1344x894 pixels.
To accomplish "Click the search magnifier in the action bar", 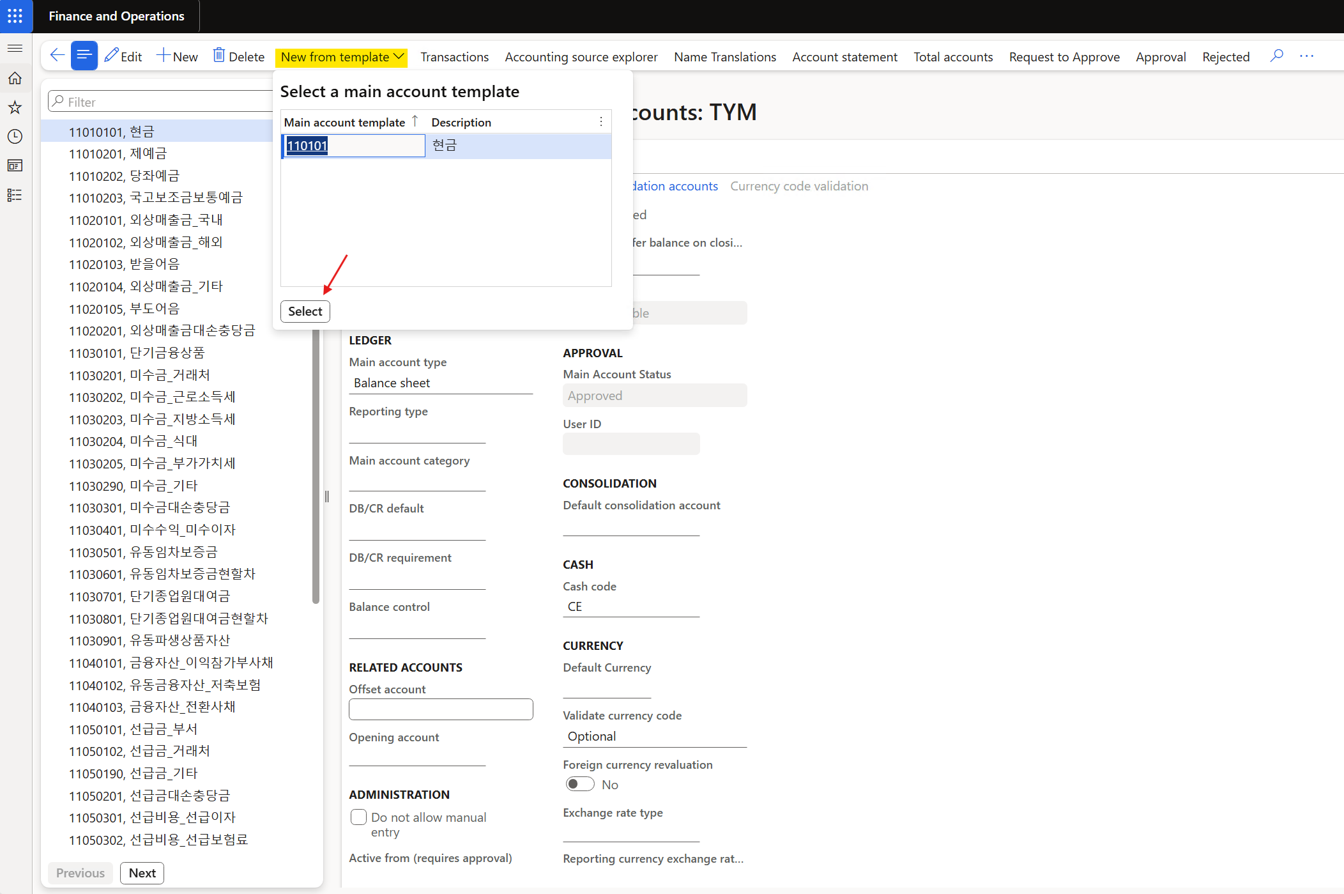I will (1276, 56).
